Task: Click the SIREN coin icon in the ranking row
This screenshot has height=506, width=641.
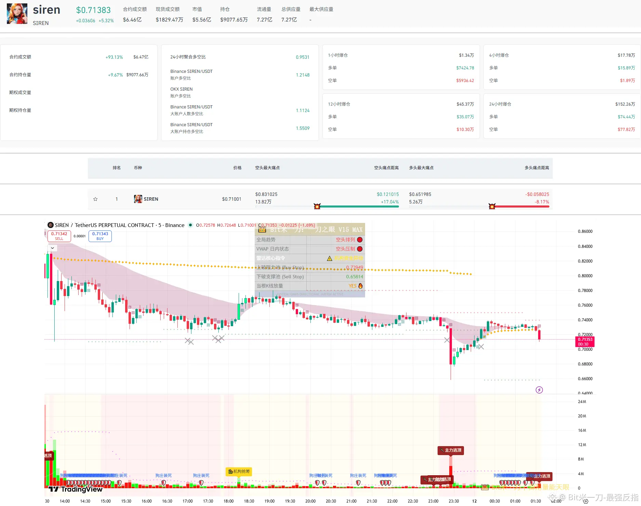Action: click(138, 199)
